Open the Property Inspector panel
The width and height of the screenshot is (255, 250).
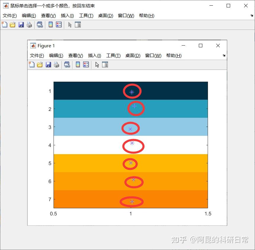coord(105,64)
